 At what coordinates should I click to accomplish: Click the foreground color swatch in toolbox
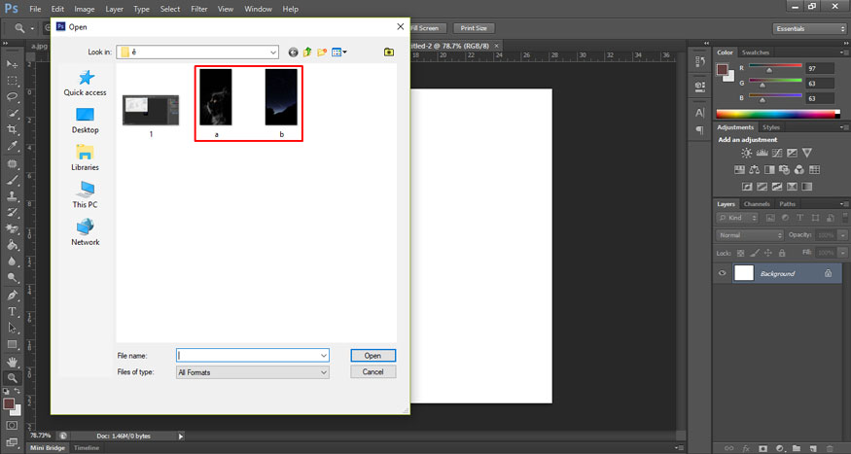pyautogui.click(x=9, y=403)
